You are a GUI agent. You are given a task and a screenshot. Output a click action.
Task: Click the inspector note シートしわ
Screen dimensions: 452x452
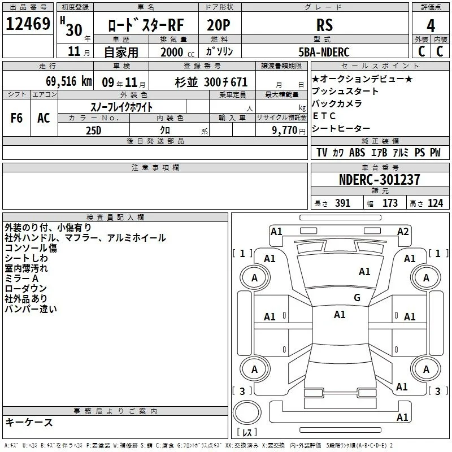pos(26,258)
